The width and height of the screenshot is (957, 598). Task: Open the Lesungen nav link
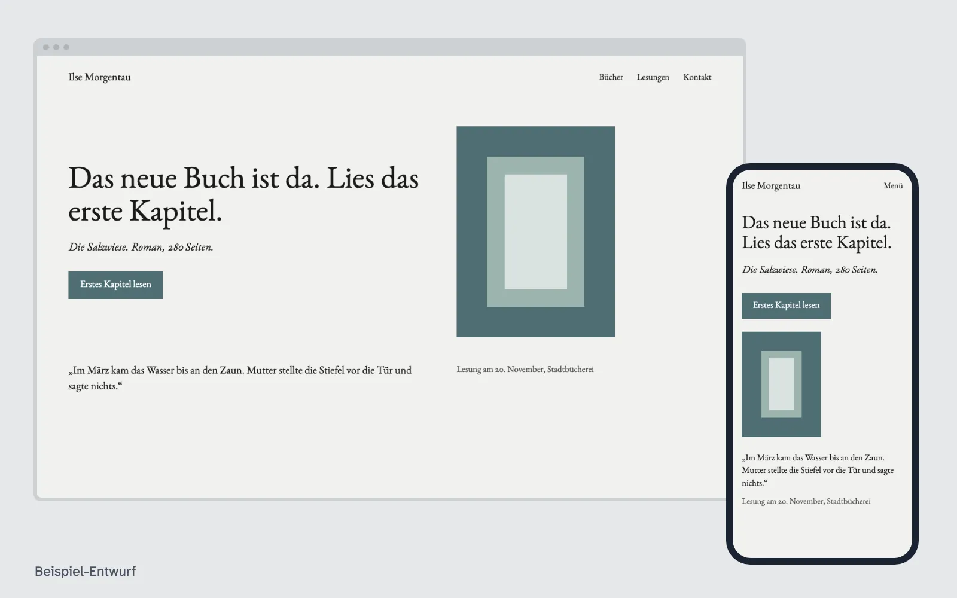click(653, 77)
